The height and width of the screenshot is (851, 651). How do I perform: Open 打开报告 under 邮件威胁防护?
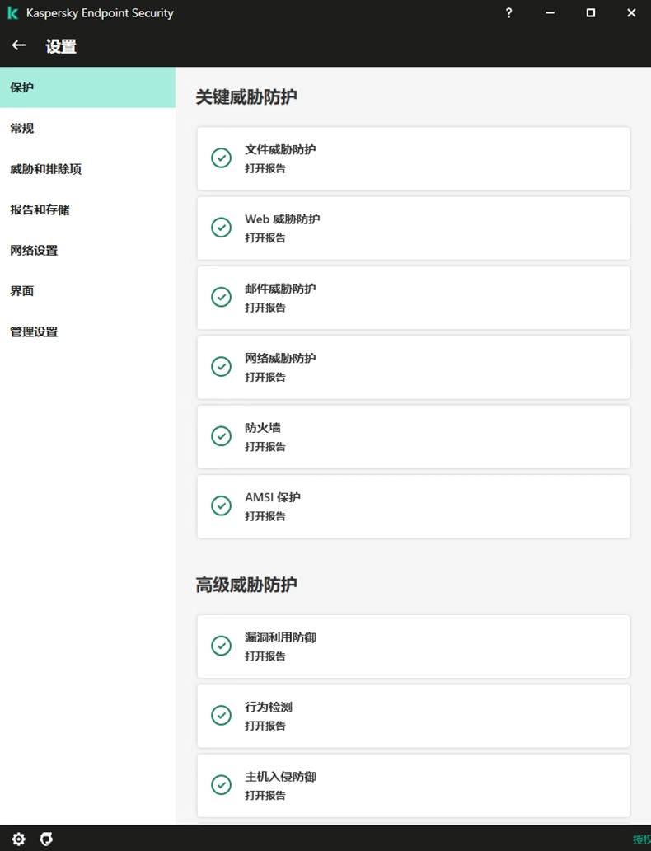(265, 308)
